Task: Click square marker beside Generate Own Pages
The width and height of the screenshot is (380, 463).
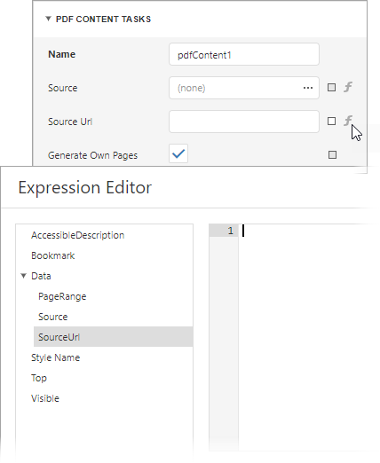Action: click(332, 154)
